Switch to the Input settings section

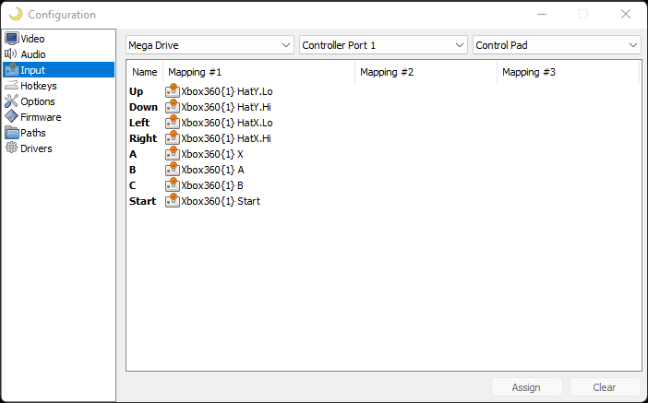(59, 70)
